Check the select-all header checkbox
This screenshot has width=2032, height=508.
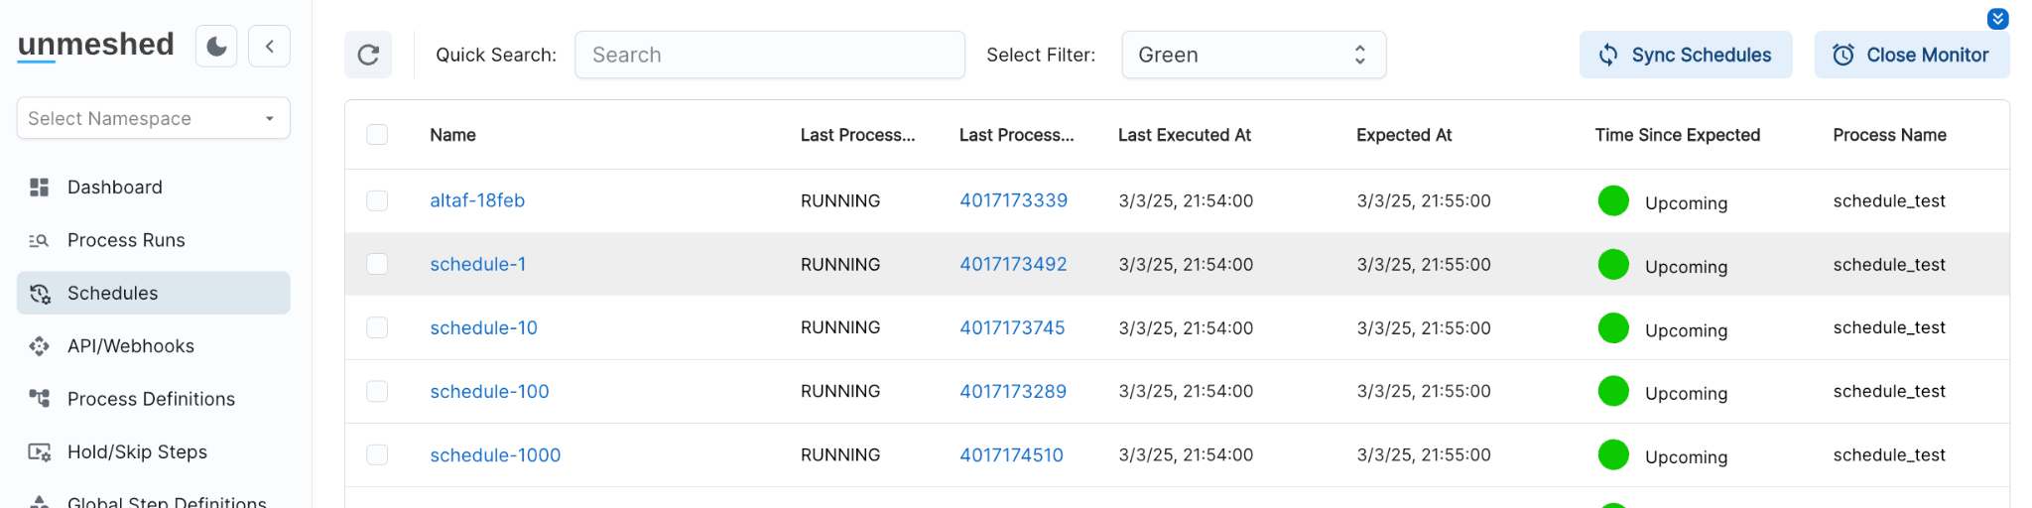[377, 135]
